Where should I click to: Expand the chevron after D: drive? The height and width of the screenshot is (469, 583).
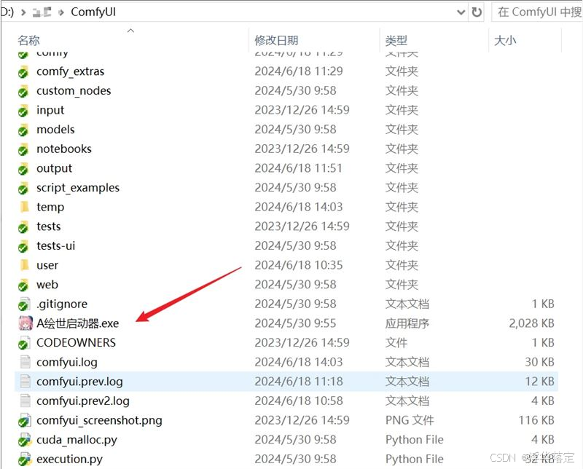point(23,12)
